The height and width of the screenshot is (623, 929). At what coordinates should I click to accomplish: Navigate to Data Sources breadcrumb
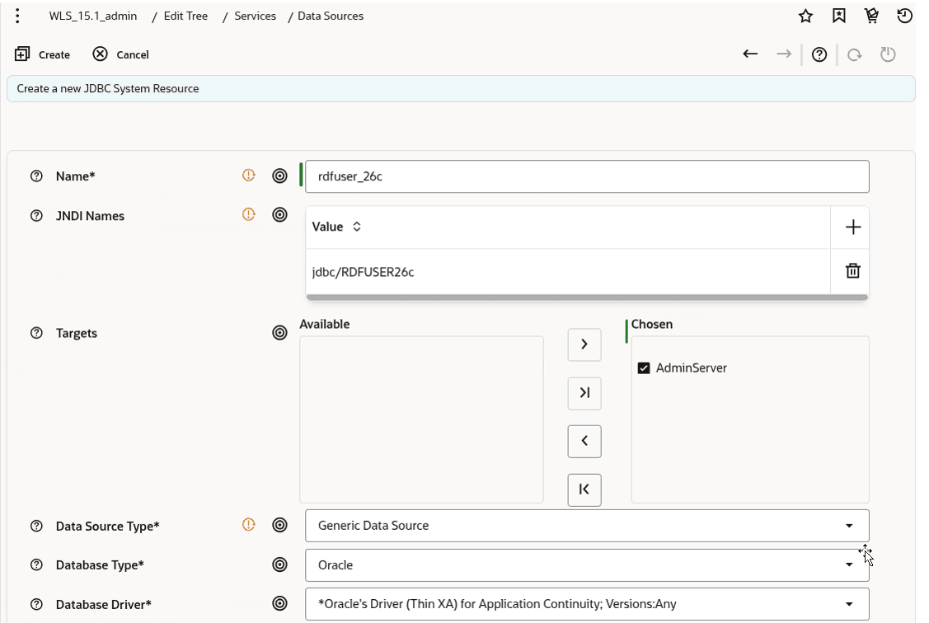[331, 16]
